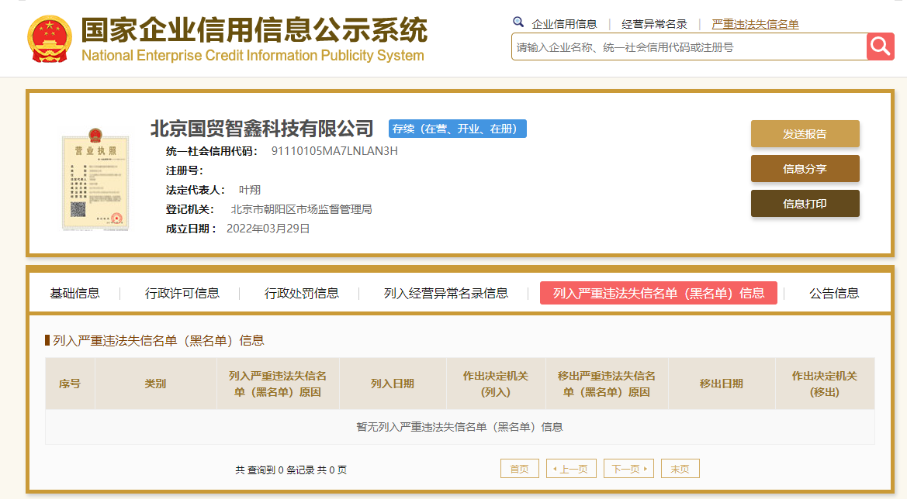Click the 共查询到0条记录 summary text
907x499 pixels.
pyautogui.click(x=291, y=470)
